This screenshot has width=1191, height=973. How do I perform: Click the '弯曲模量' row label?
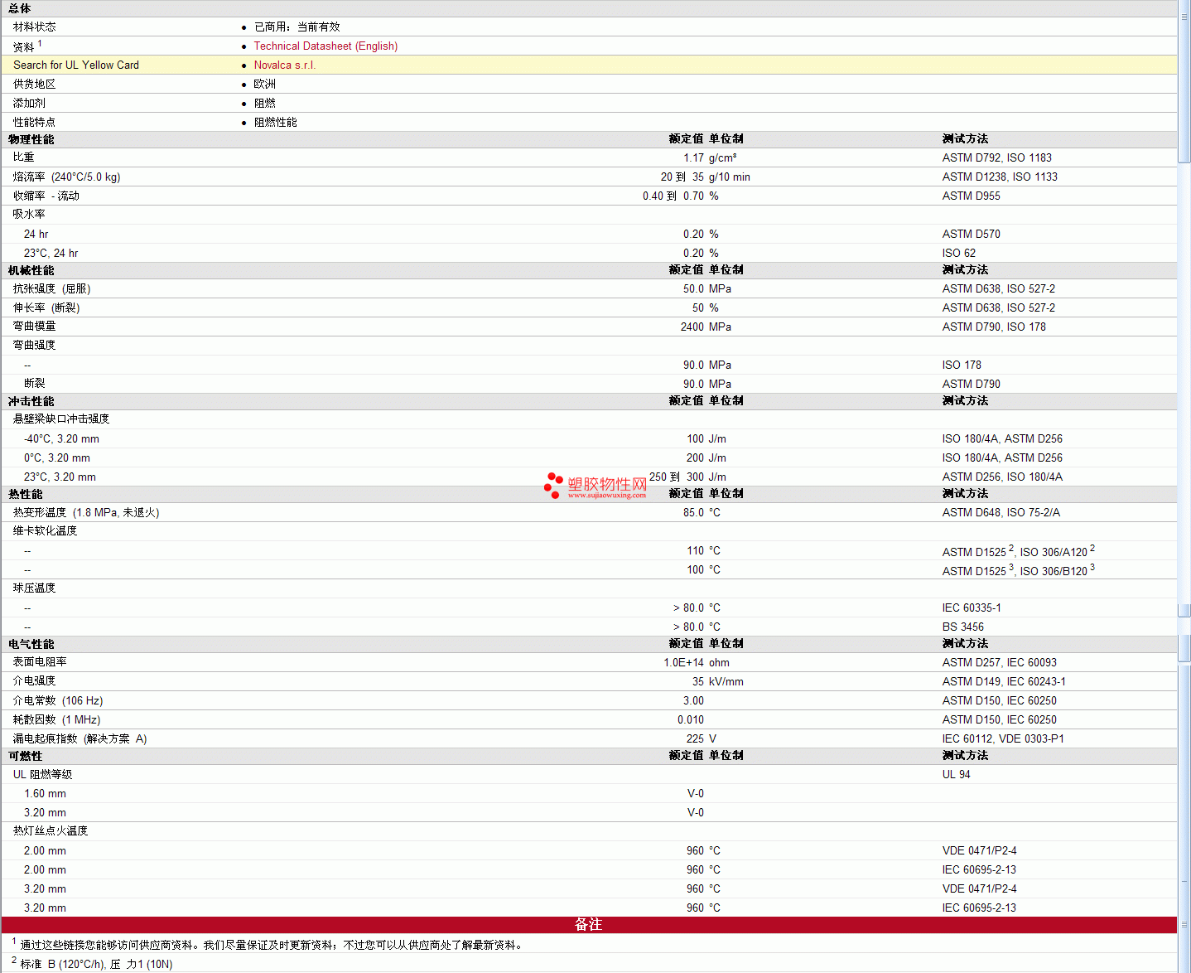pos(35,327)
